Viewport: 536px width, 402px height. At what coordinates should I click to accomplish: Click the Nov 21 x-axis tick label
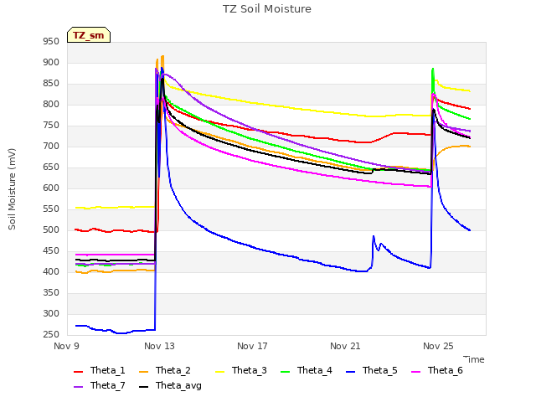[x=345, y=346]
